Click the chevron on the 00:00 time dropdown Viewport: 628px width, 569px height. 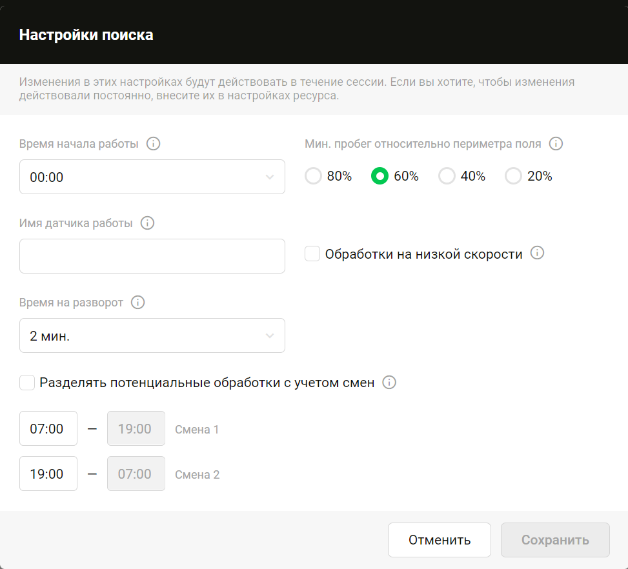[x=271, y=176]
